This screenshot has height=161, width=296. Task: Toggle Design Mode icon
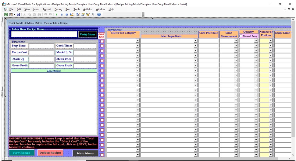[72, 14]
